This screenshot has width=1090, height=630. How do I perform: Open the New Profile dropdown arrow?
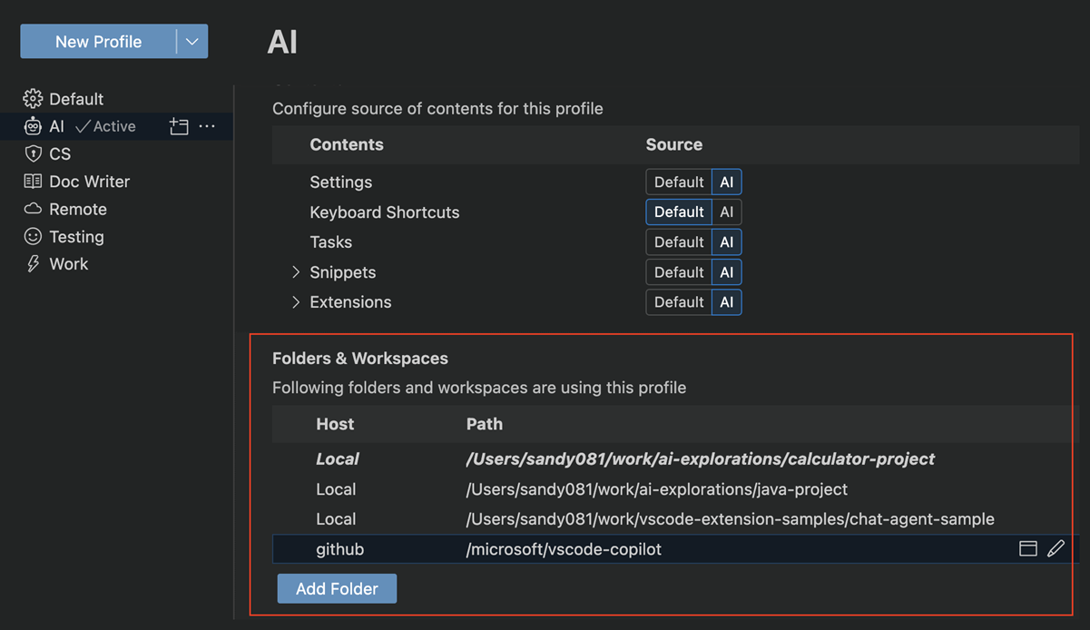point(191,41)
